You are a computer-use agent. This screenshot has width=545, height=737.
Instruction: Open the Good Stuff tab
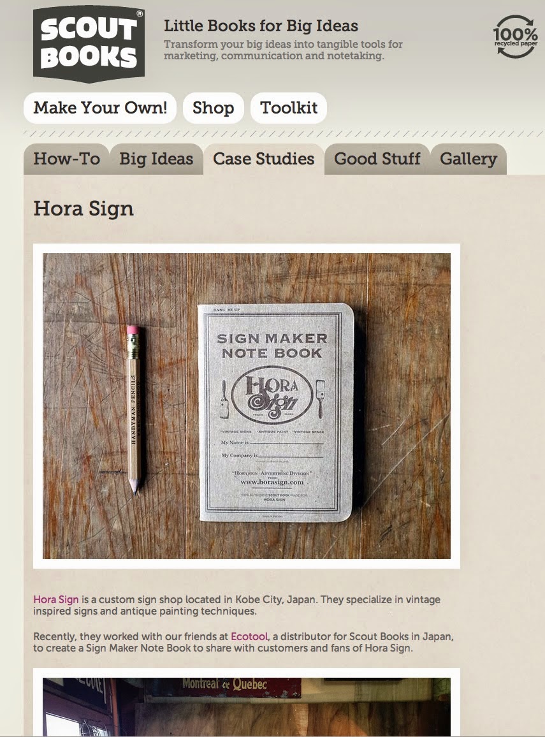tap(377, 159)
